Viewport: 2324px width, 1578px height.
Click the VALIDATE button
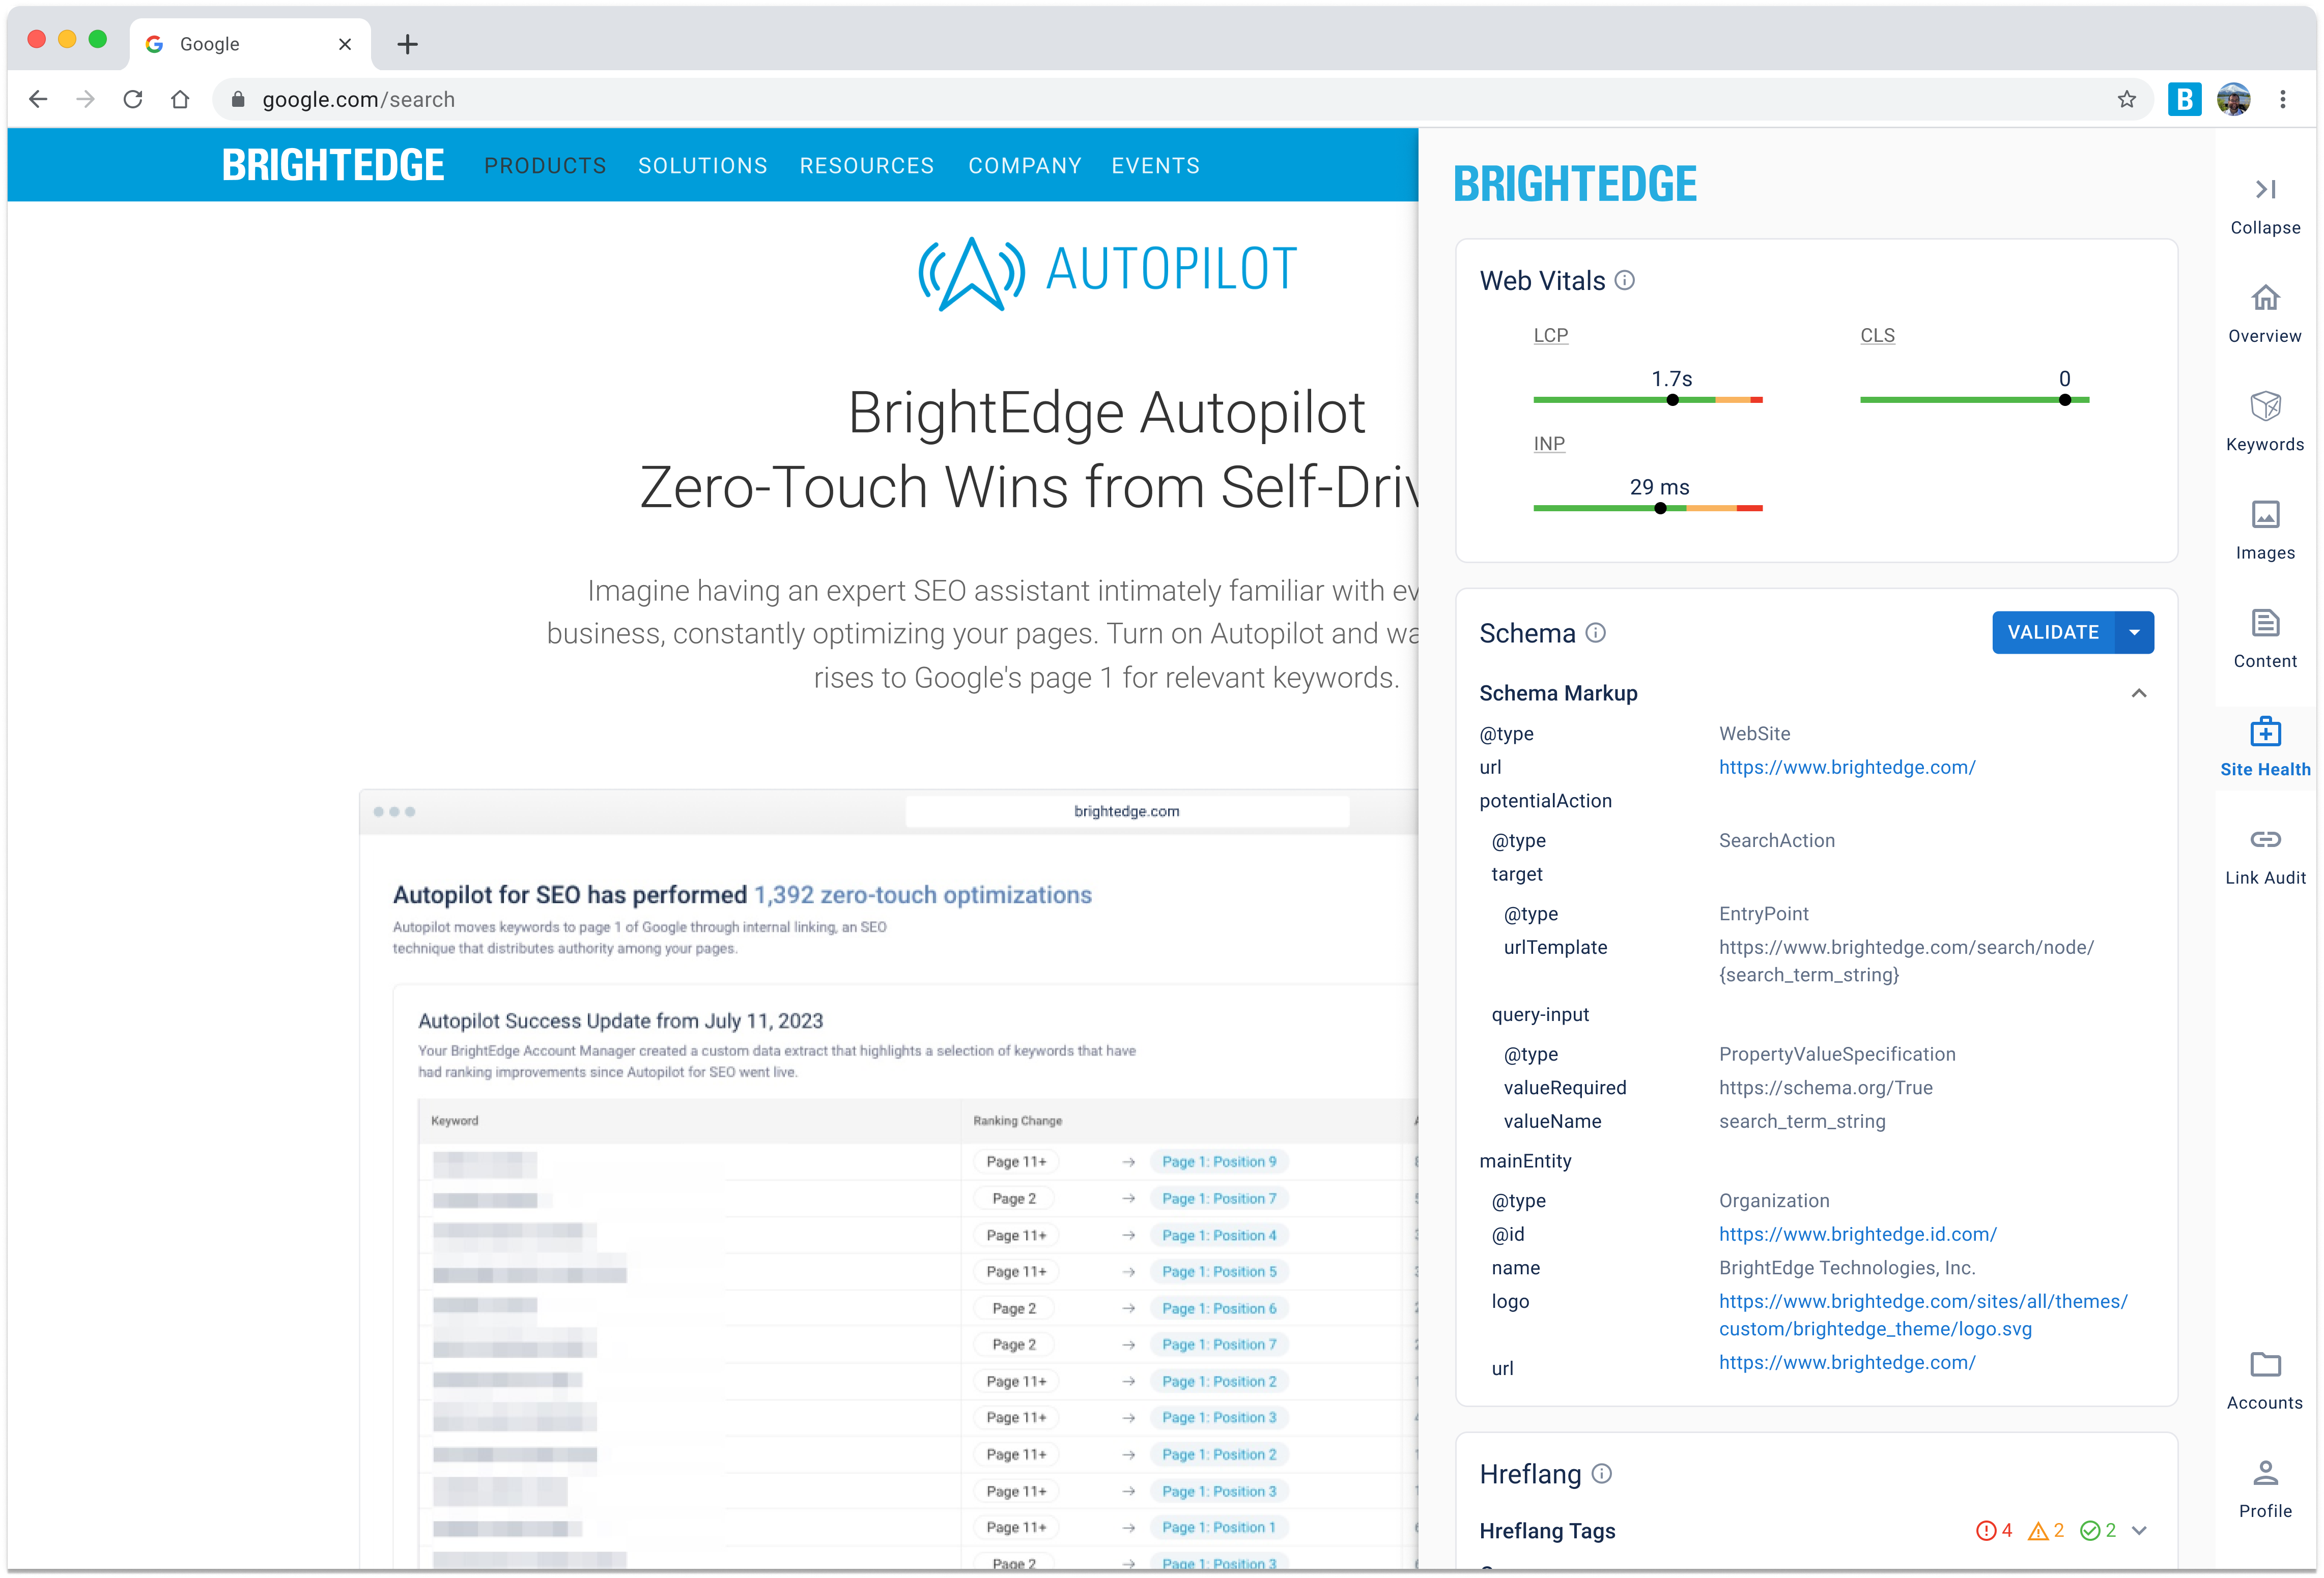[x=2052, y=633]
